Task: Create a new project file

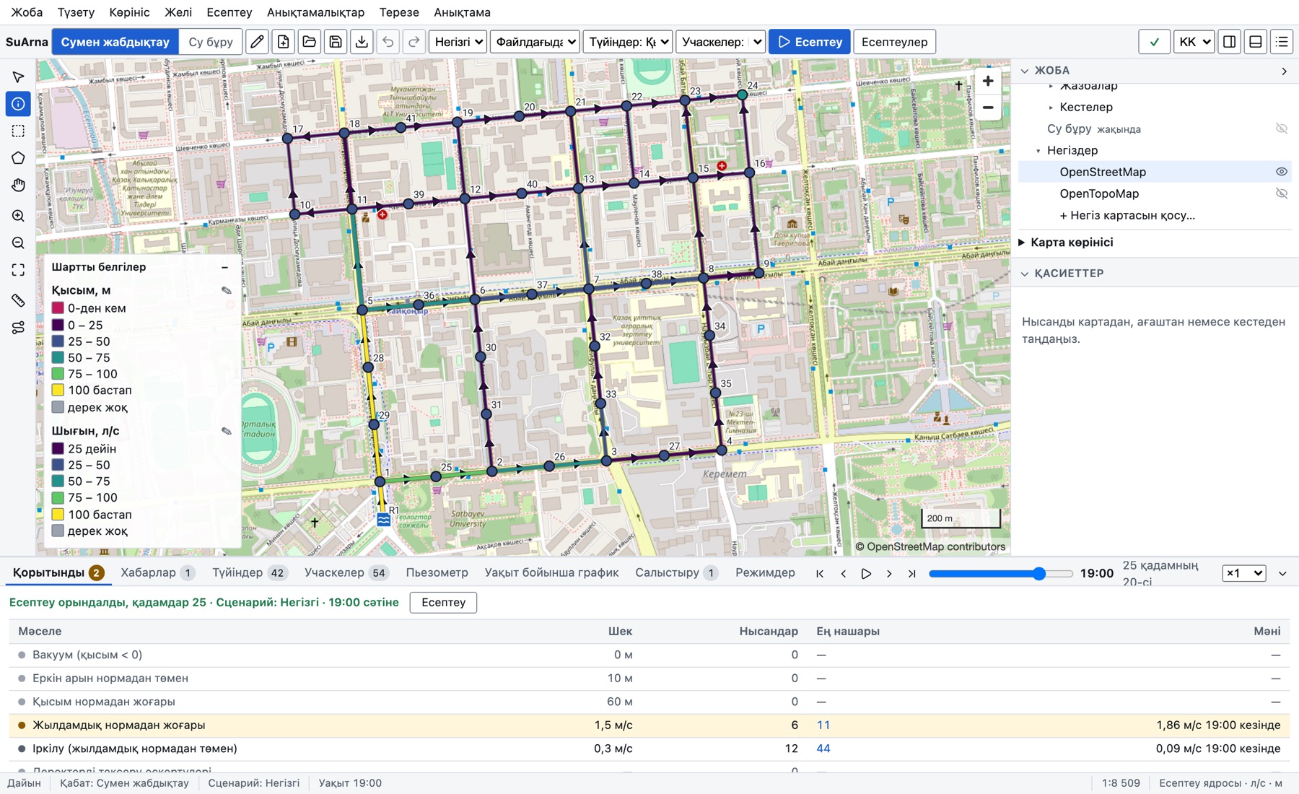Action: pos(283,42)
